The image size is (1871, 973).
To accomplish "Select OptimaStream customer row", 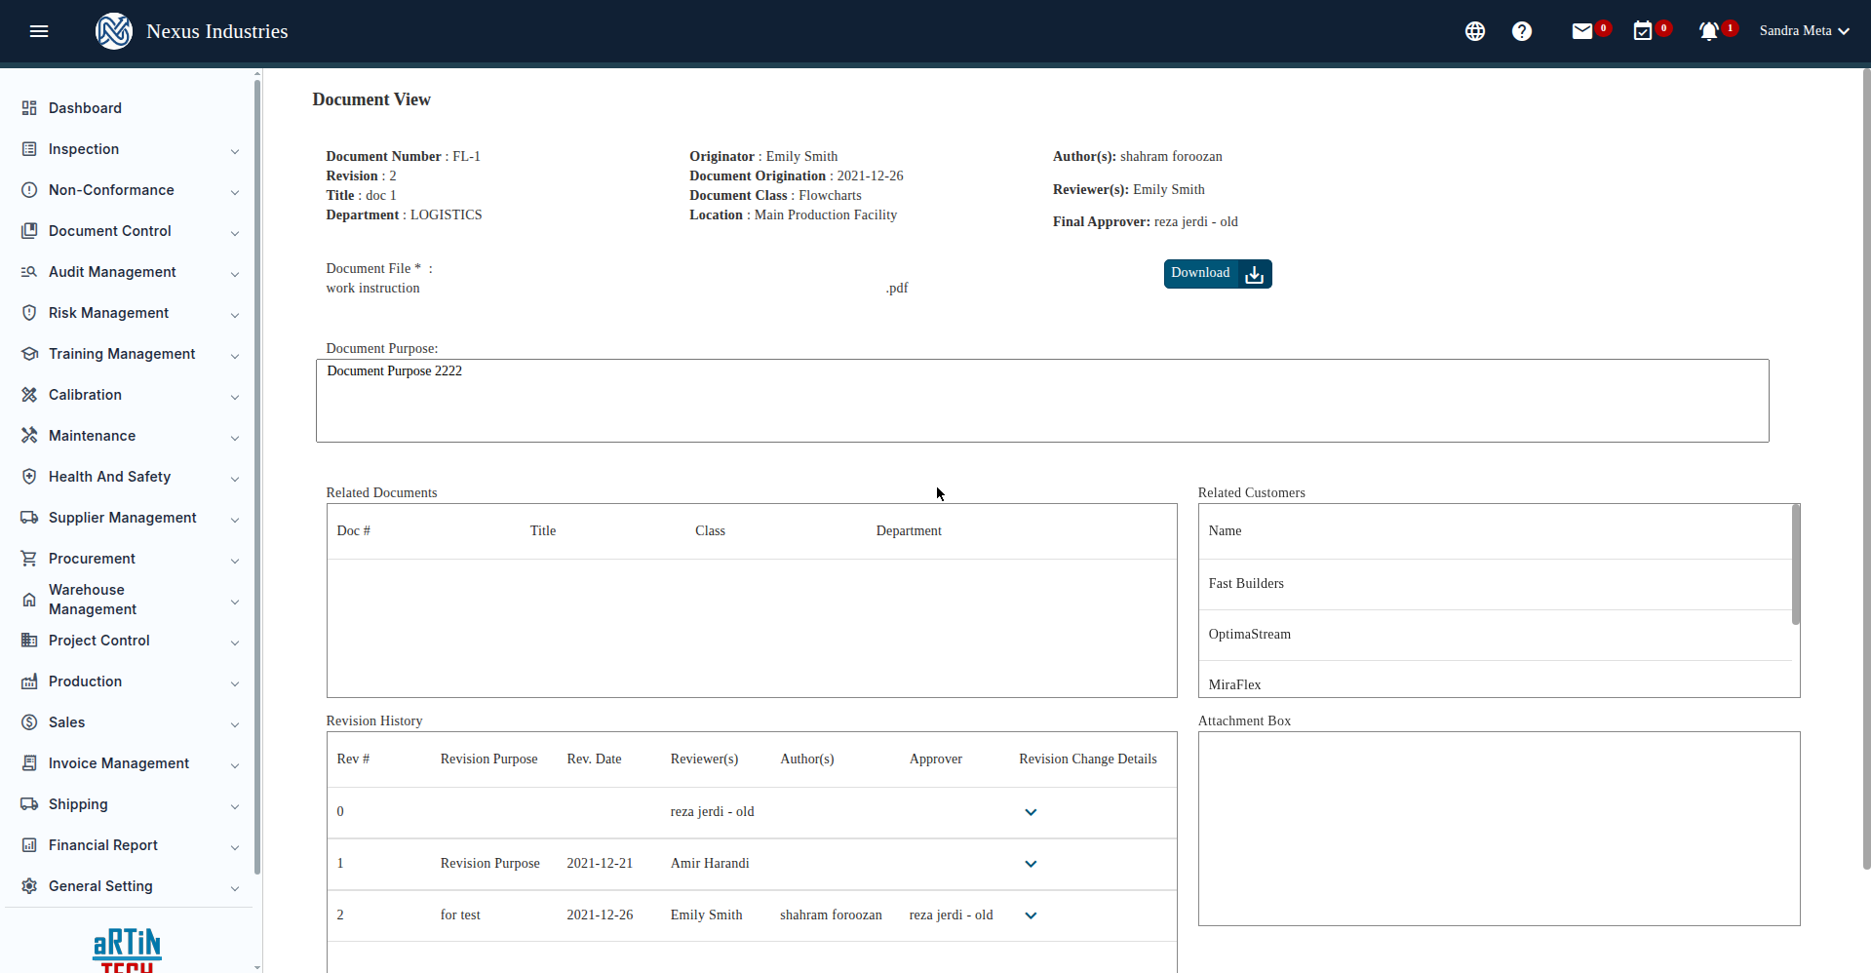I will 1496,635.
